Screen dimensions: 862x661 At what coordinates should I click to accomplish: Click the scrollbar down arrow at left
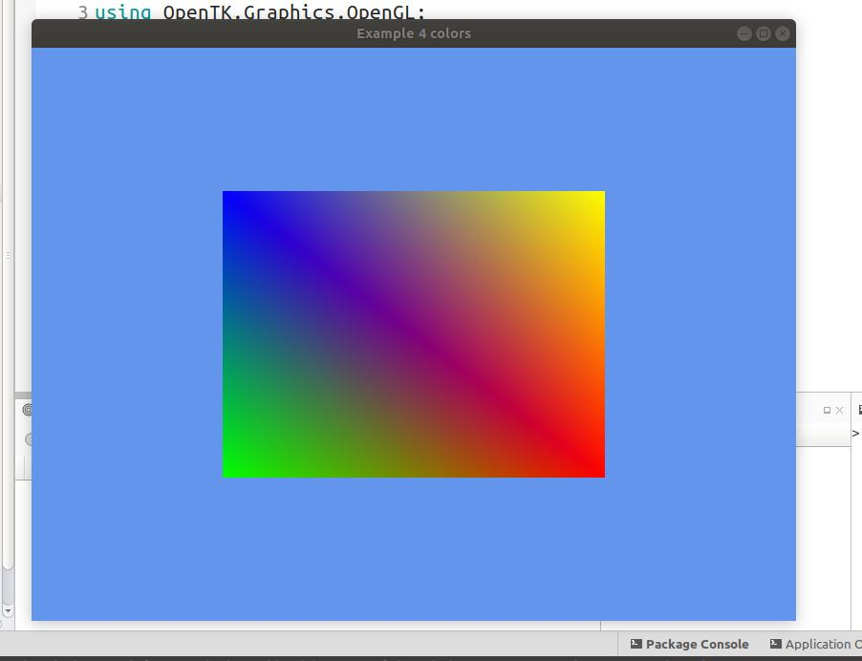pyautogui.click(x=8, y=609)
